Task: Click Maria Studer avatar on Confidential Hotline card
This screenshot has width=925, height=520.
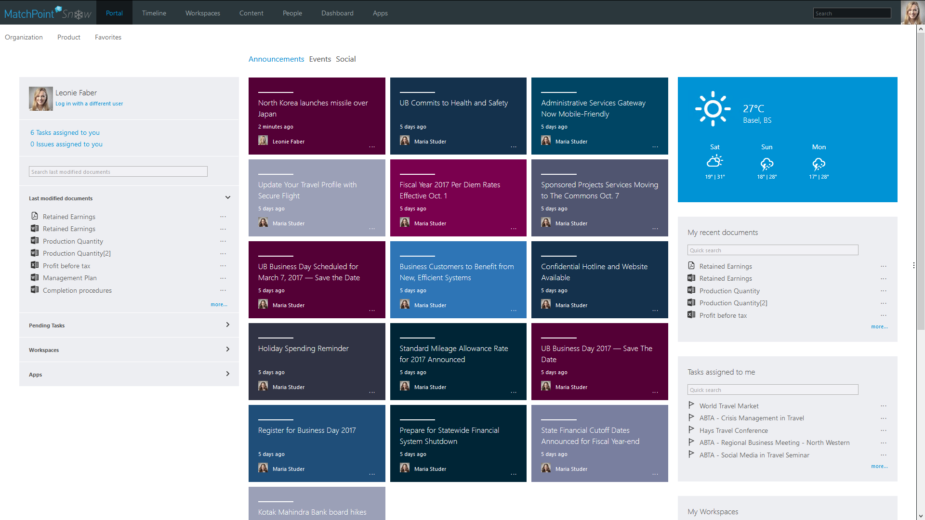Action: click(546, 304)
